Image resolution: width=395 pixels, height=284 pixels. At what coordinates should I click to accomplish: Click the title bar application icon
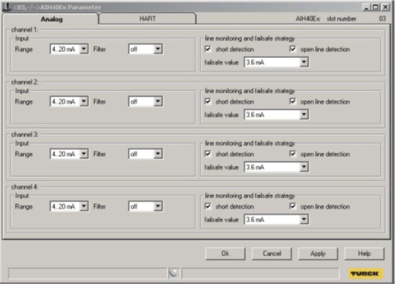pyautogui.click(x=6, y=7)
